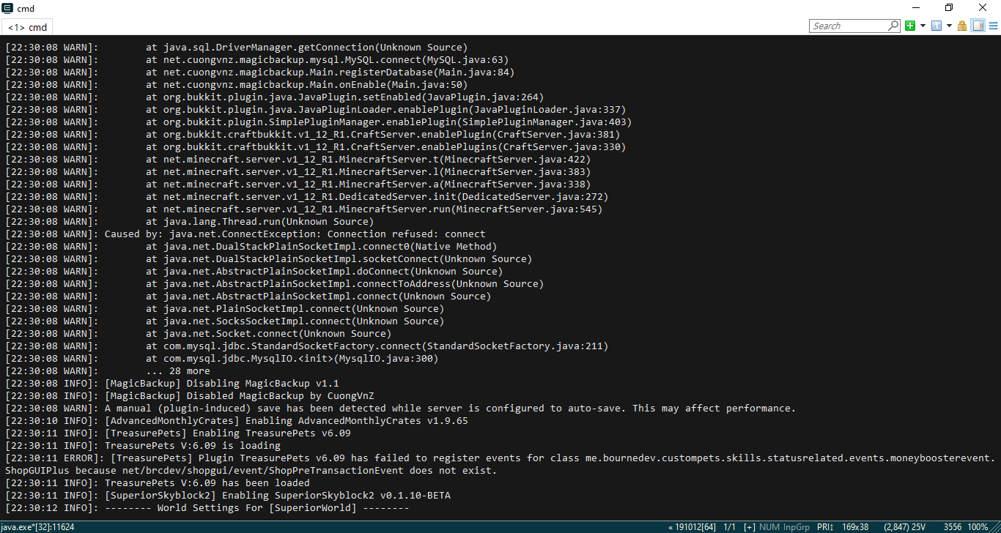Screen dimensions: 1001x533
Task: Expand the dropdown beside the console number icon
Action: pos(949,26)
